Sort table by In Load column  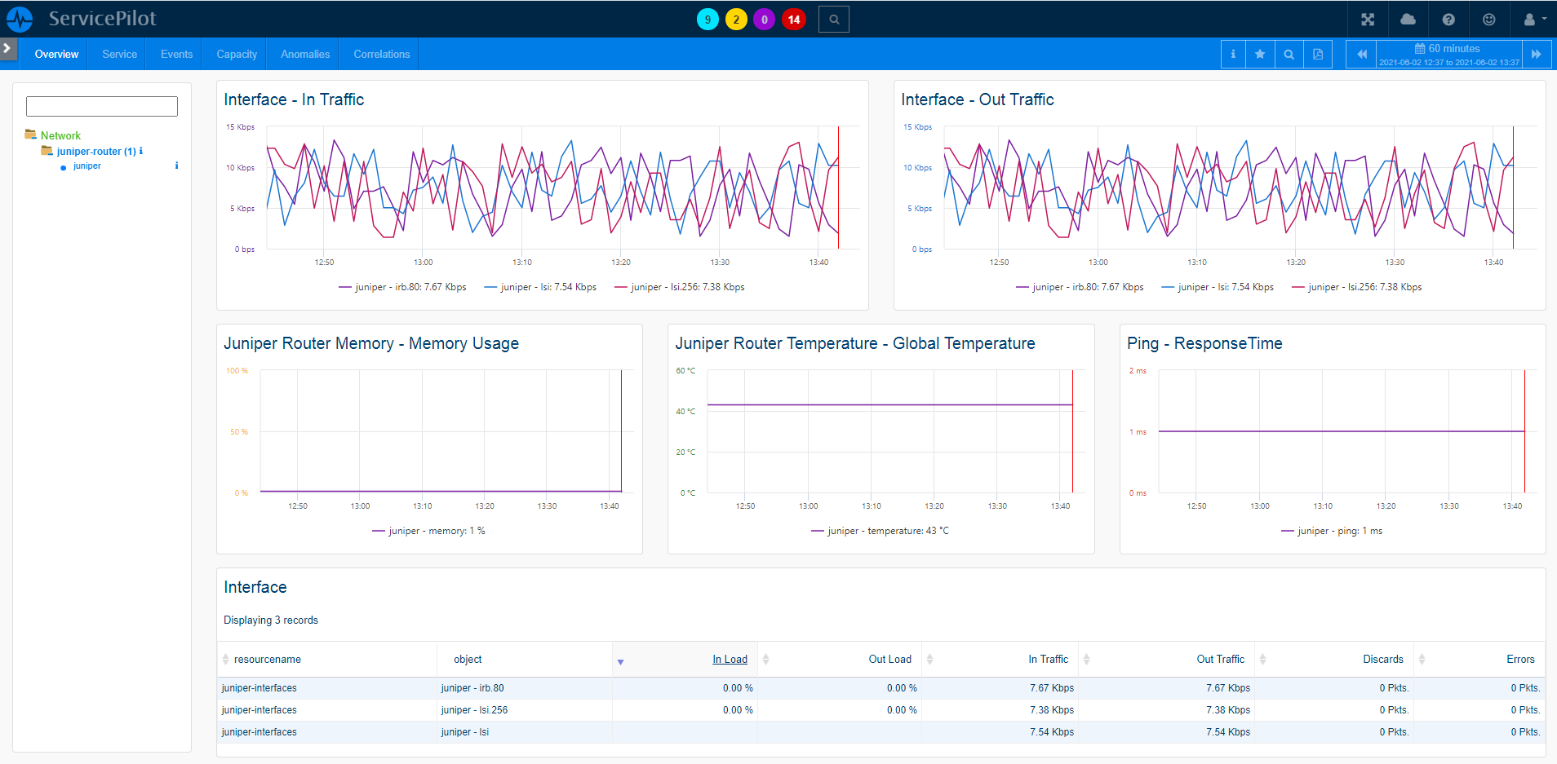pyautogui.click(x=730, y=660)
